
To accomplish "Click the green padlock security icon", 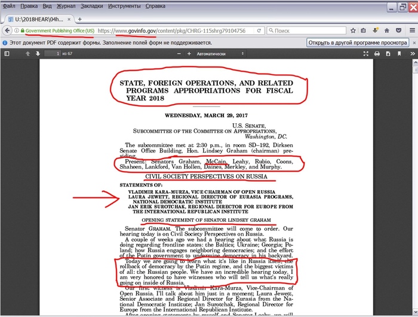I will [23, 31].
